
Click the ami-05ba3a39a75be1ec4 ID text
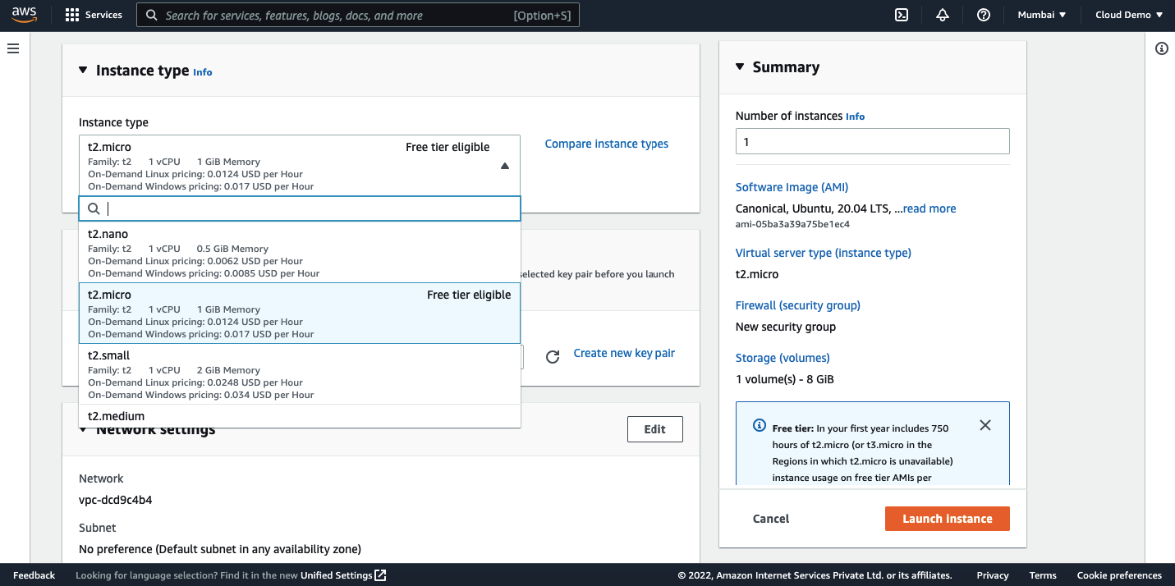coord(792,224)
